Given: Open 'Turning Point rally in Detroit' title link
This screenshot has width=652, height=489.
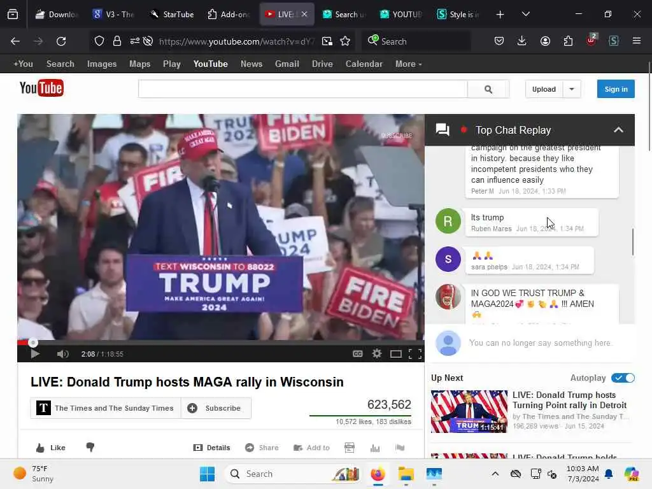Looking at the screenshot, I should [x=569, y=400].
